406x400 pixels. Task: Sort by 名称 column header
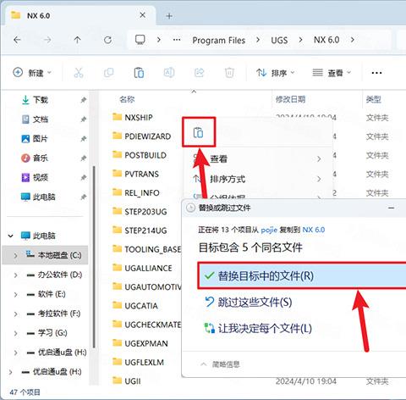coord(127,99)
